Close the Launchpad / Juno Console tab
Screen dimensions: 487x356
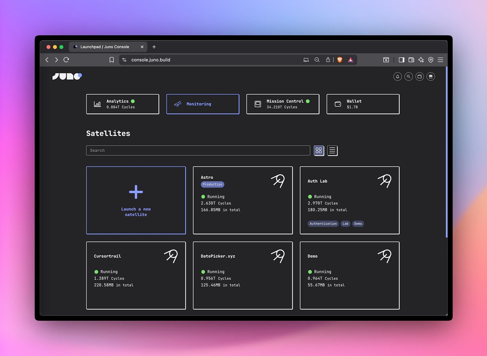pyautogui.click(x=142, y=47)
